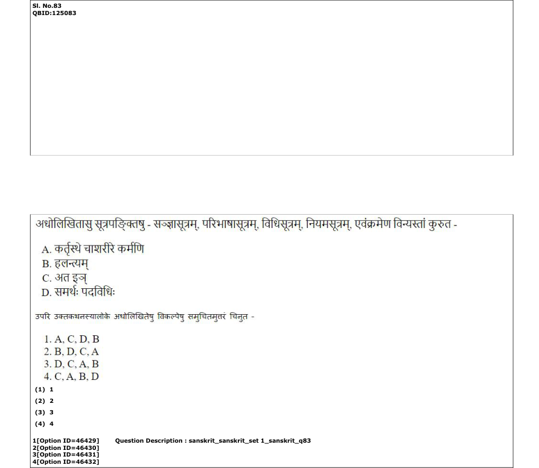The width and height of the screenshot is (539, 468).
Task: Click the question line beginning with "अधोलिखितासु सूत्रपङ्क्तिषु"
Action: point(246,224)
